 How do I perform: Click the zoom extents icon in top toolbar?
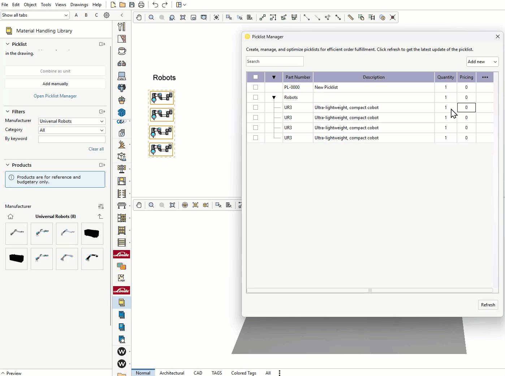(x=183, y=17)
